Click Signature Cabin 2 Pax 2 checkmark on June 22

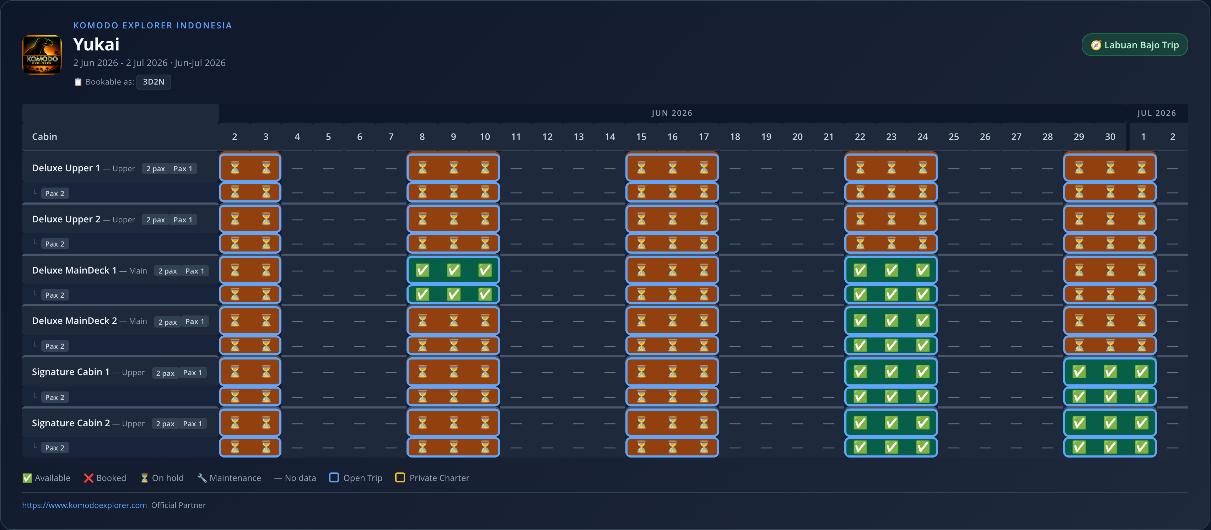pyautogui.click(x=860, y=447)
